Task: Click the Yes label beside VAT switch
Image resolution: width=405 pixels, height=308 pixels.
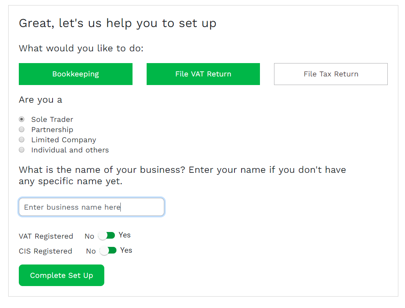Action: (125, 235)
